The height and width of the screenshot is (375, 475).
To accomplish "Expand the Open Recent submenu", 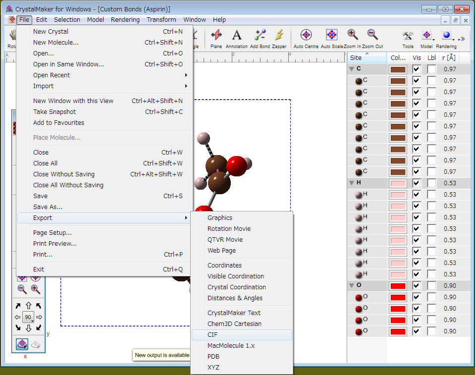I will point(105,75).
